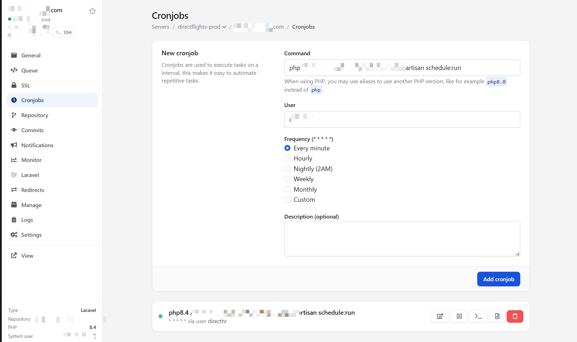Click the Repository branch icon
This screenshot has height=342, width=577.
[x=14, y=115]
